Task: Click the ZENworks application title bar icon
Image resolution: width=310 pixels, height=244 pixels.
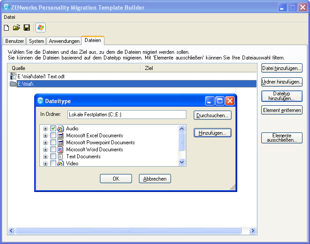Action: click(6, 7)
